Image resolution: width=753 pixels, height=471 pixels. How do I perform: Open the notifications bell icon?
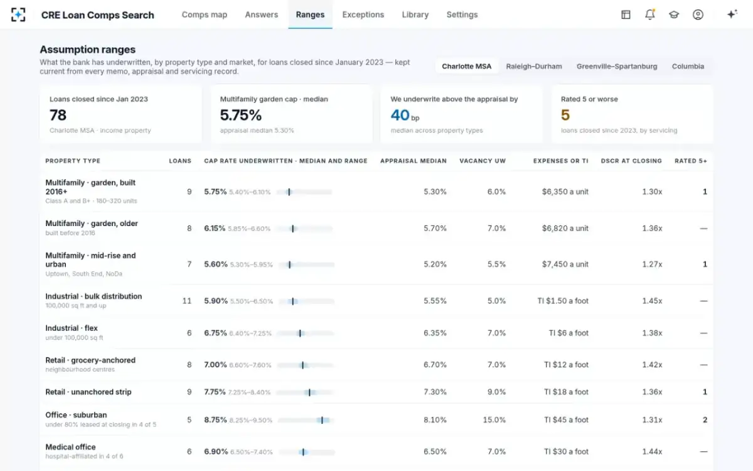[649, 14]
